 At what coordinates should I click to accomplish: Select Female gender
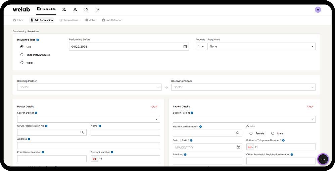(251, 133)
